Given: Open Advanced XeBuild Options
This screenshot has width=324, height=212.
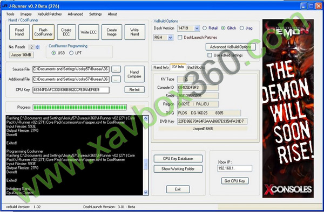Looking at the screenshot, I should pyautogui.click(x=231, y=47).
